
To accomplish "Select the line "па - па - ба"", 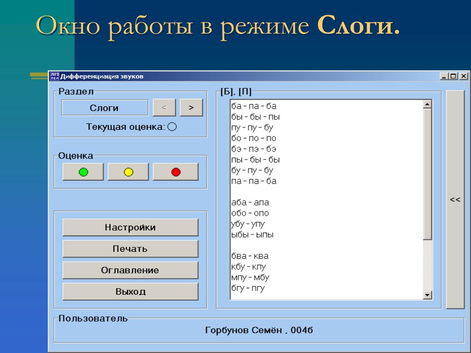I will coord(254,181).
